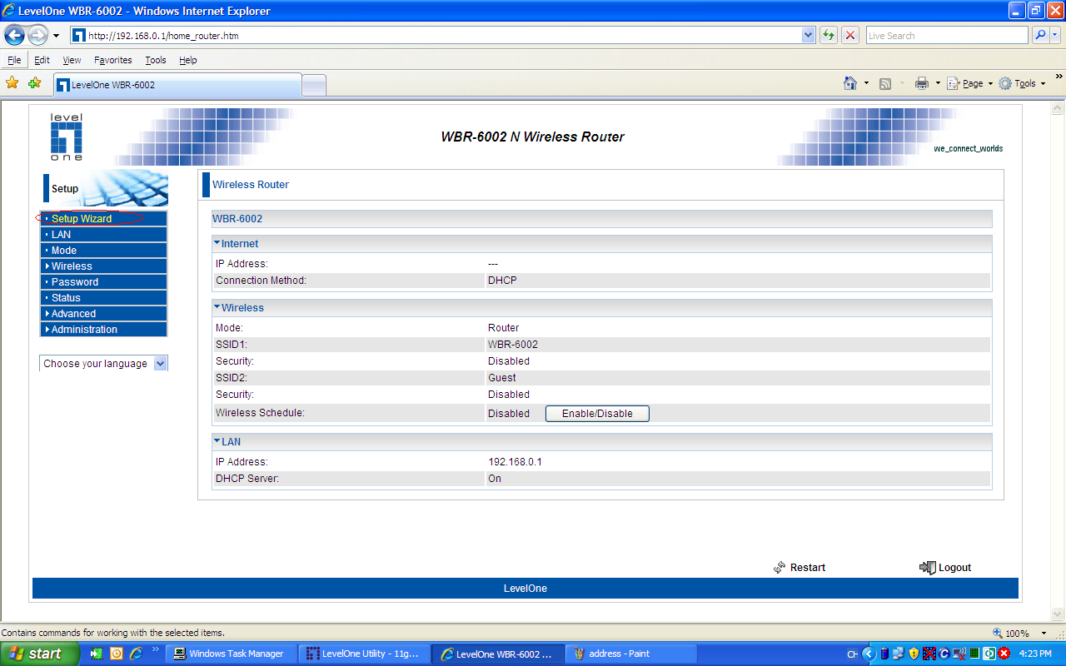Stop page loading with the red X icon
The width and height of the screenshot is (1066, 666).
[849, 35]
